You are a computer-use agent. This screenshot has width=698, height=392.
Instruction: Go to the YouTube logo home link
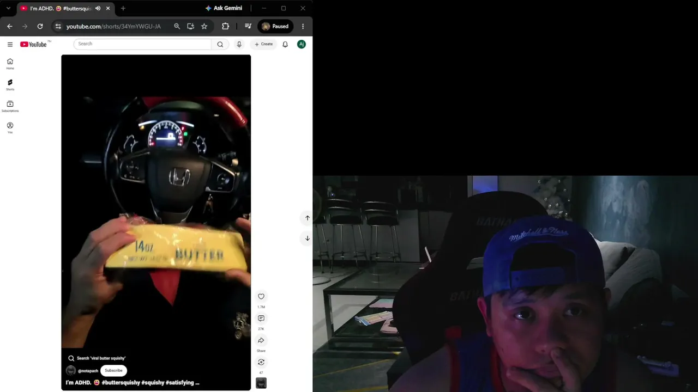[x=34, y=44]
